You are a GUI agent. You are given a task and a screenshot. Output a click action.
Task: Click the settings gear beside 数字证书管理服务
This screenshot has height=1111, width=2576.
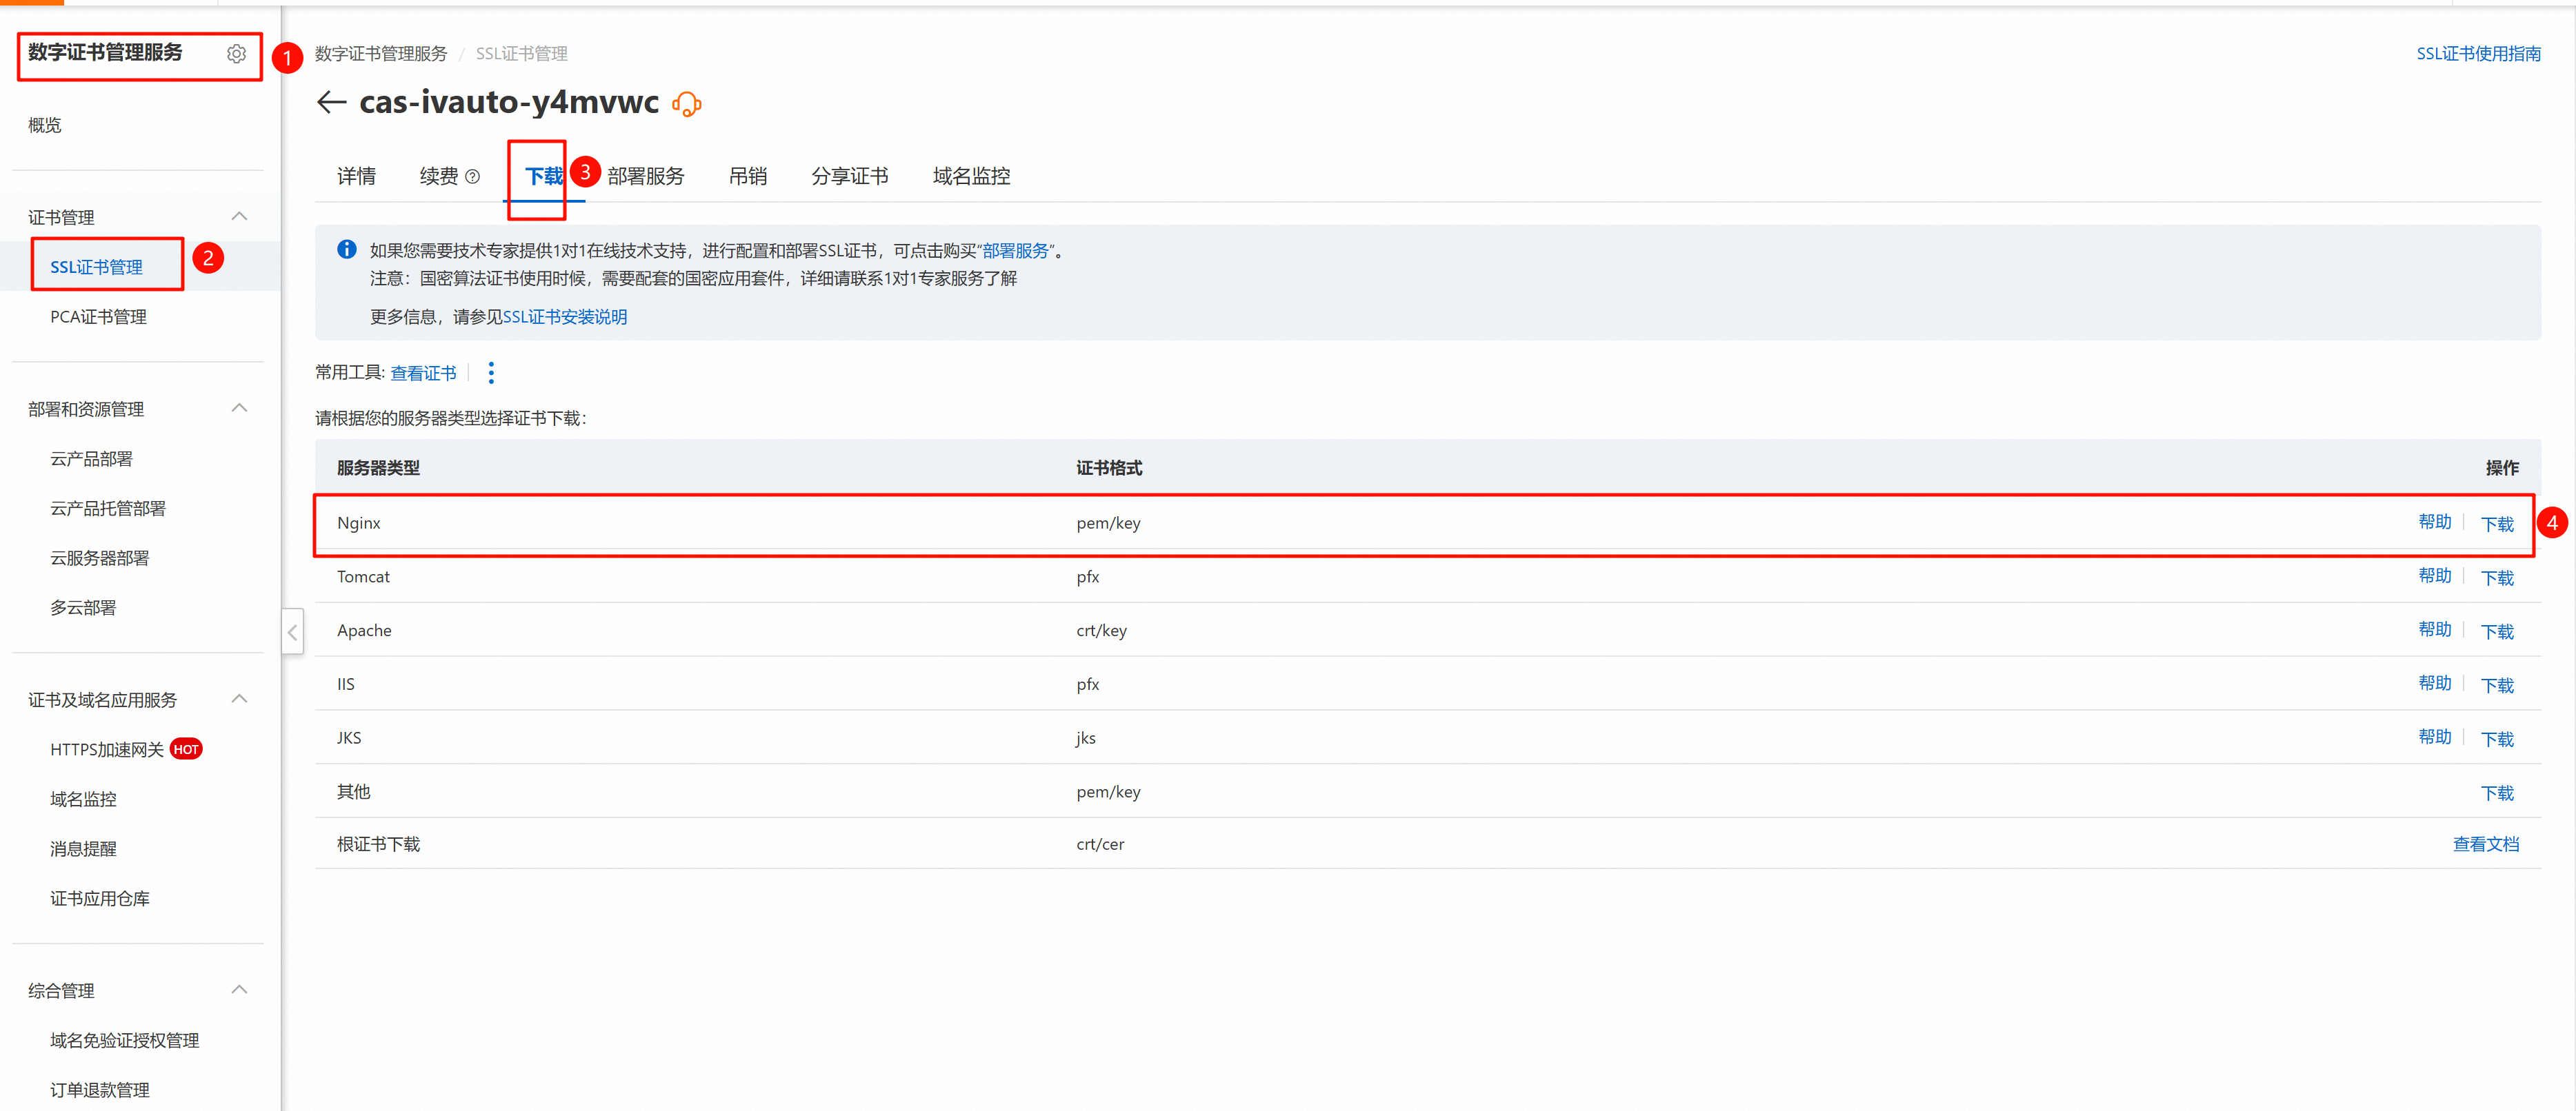tap(236, 54)
